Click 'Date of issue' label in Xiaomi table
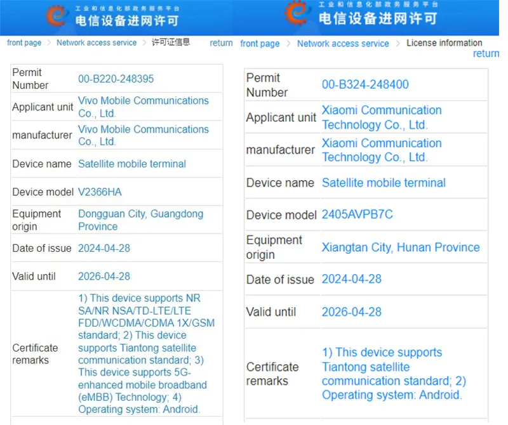Viewport: 508px width, 425px height. (280, 280)
